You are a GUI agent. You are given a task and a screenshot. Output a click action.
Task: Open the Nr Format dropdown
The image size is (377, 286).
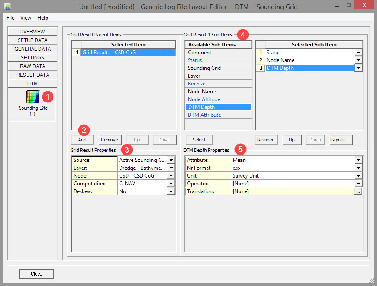pyautogui.click(x=358, y=168)
